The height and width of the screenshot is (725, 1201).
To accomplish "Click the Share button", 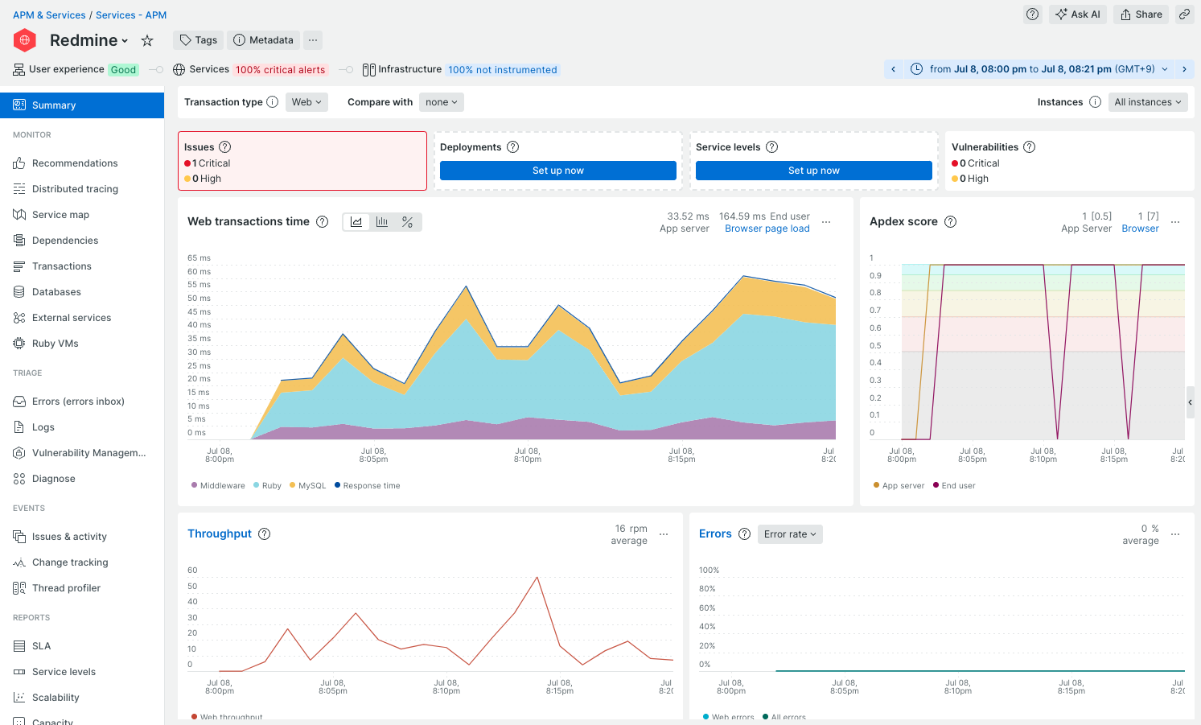I will coord(1141,14).
